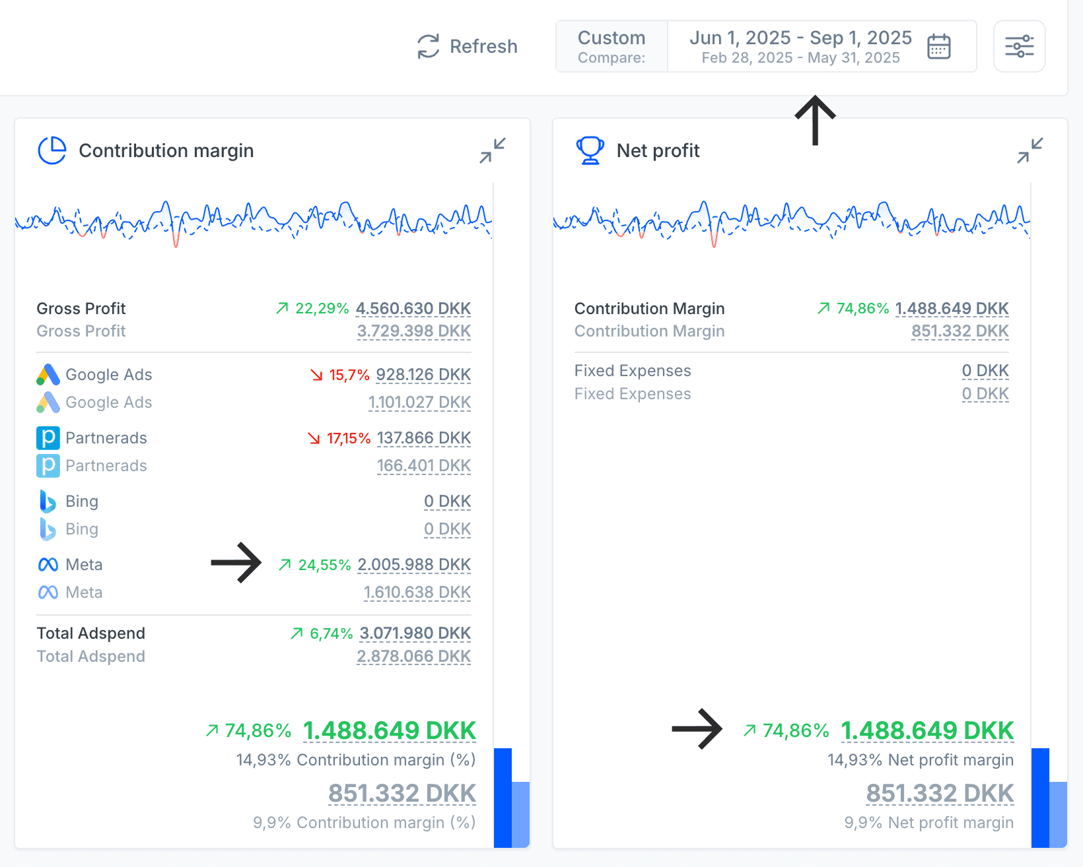
Task: Open the calendar date picker icon
Action: point(938,46)
